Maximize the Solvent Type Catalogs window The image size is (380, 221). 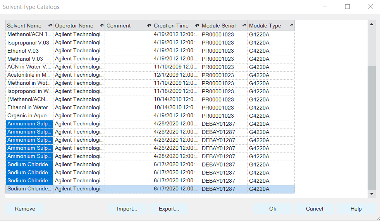pyautogui.click(x=347, y=7)
